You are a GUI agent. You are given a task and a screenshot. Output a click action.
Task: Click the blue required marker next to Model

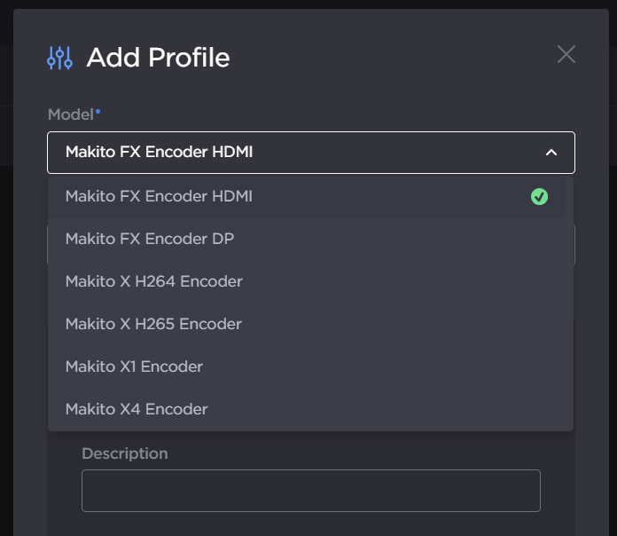click(x=98, y=112)
